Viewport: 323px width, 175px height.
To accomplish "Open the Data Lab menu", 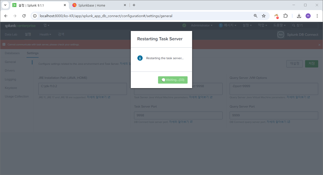I will click(11, 34).
